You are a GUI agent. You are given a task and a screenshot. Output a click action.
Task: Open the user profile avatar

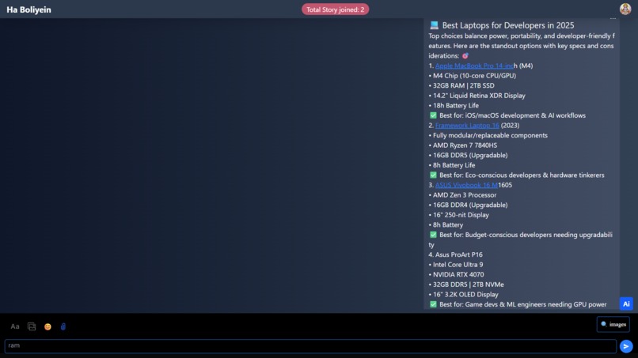click(x=625, y=9)
